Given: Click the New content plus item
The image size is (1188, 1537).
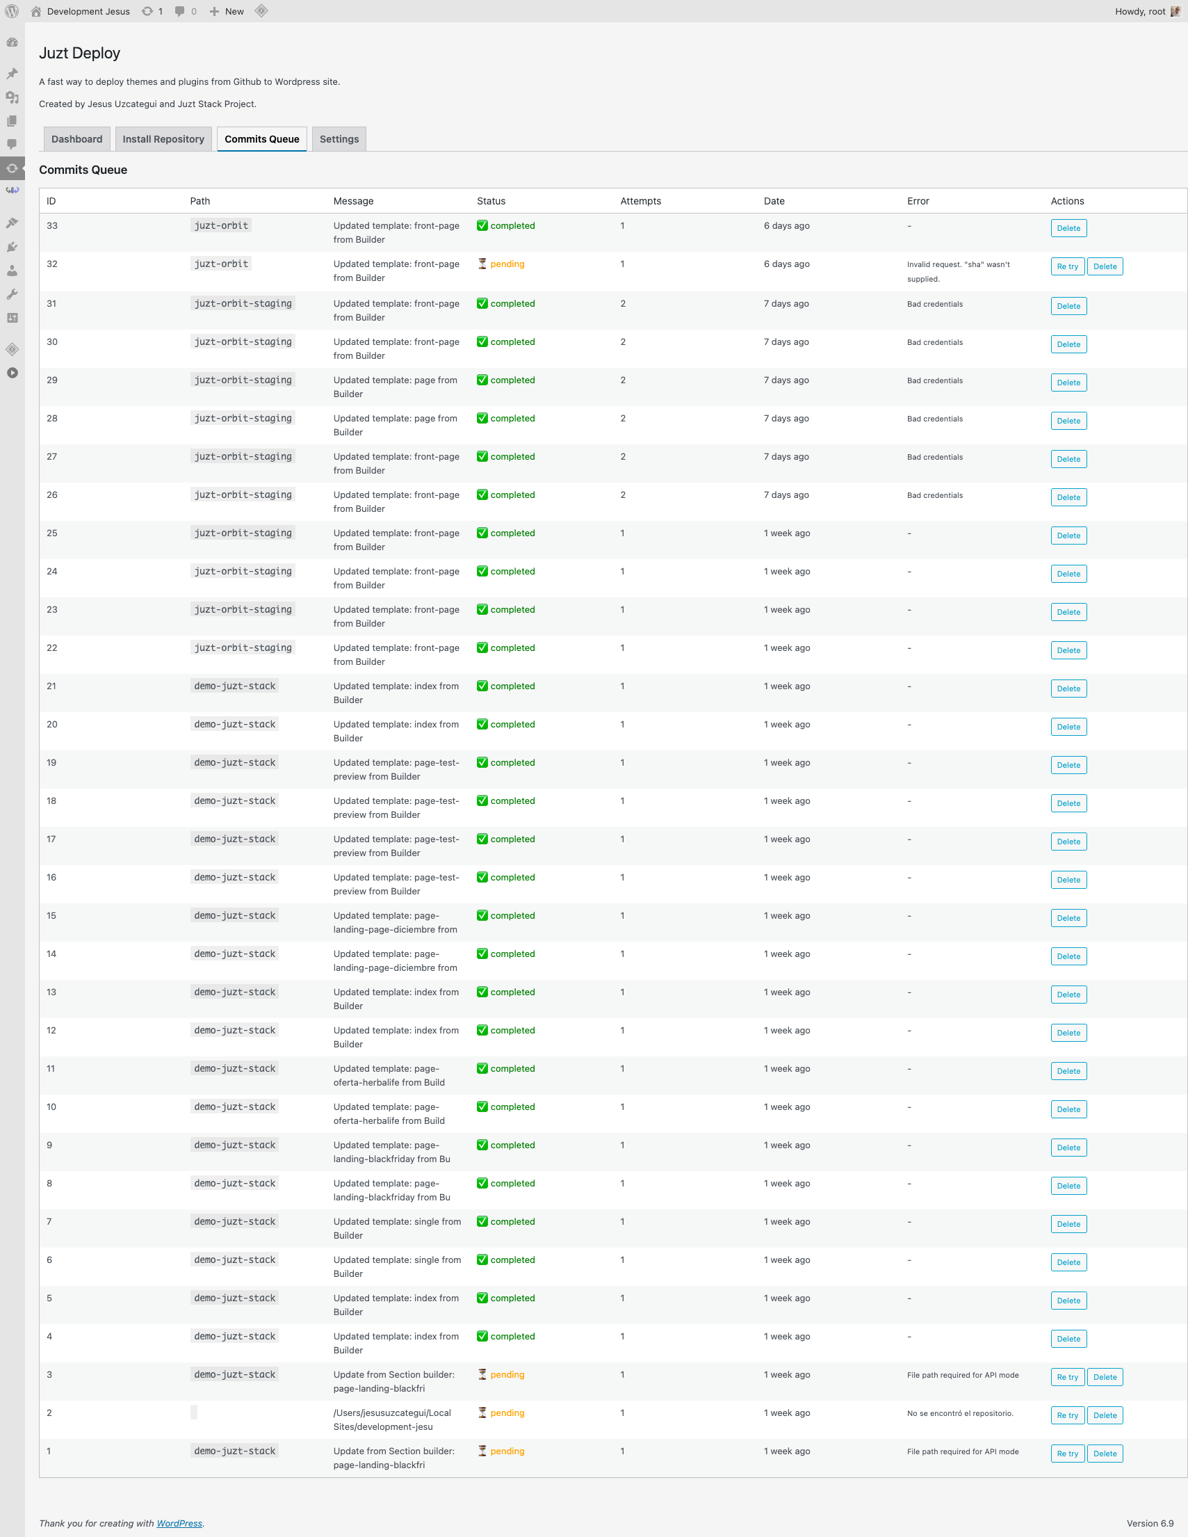Looking at the screenshot, I should point(227,11).
